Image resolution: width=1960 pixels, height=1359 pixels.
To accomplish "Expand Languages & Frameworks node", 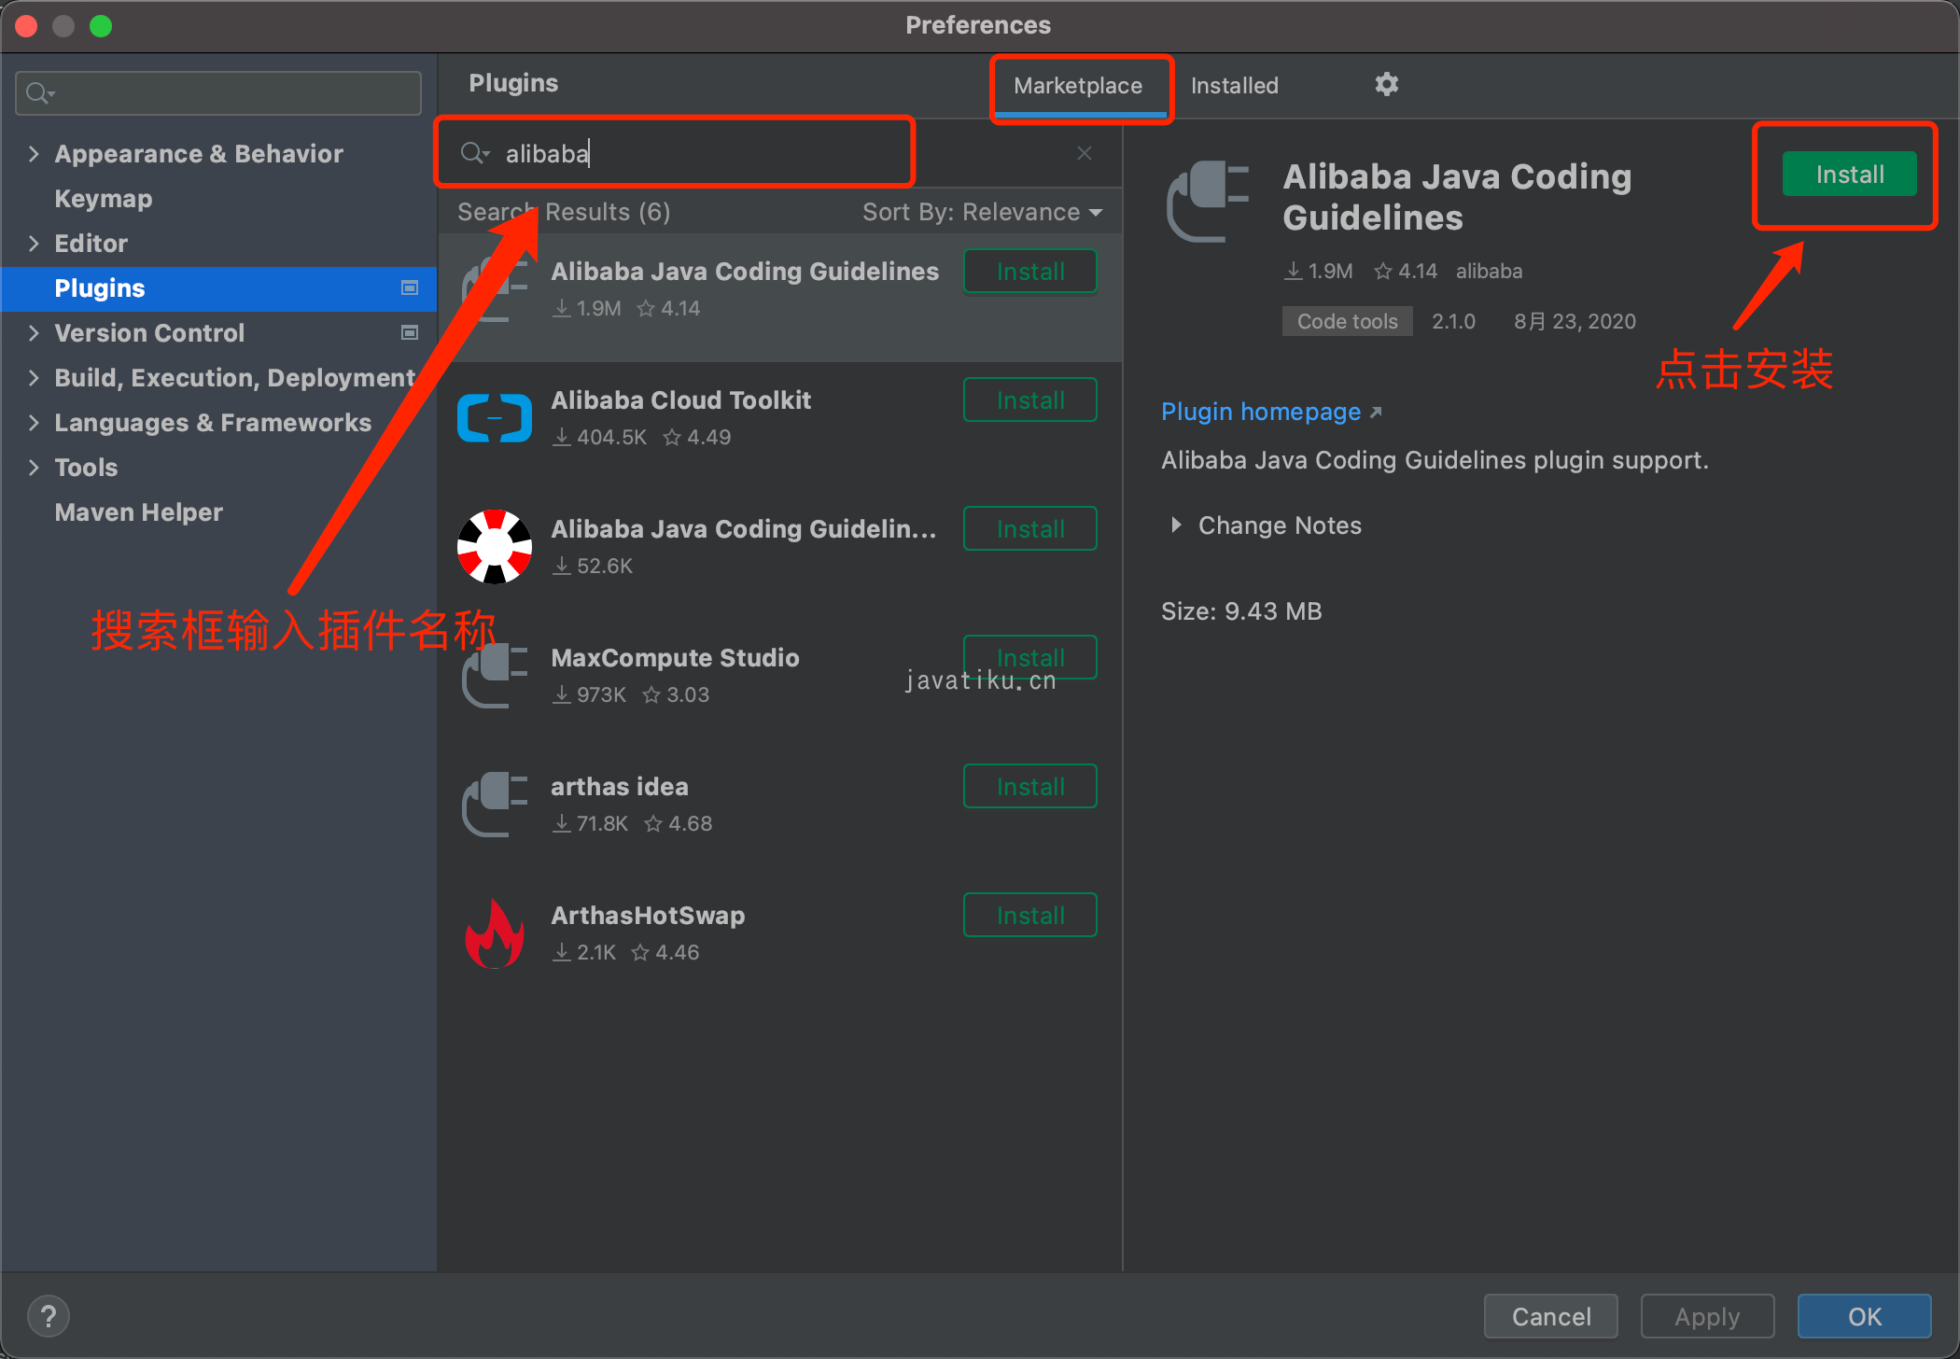I will (x=34, y=422).
